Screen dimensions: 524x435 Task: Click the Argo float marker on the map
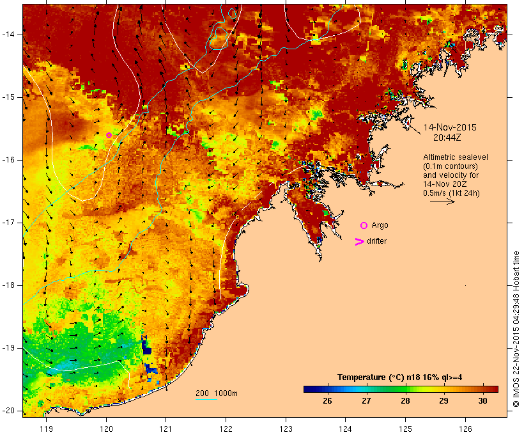[x=109, y=135]
